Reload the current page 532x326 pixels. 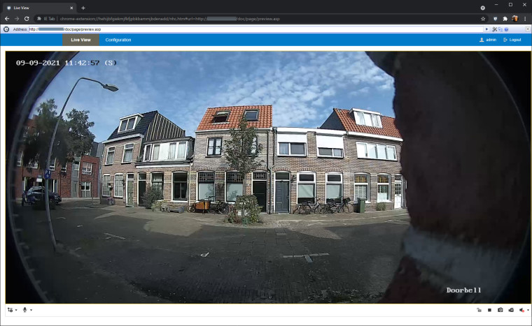click(x=27, y=19)
